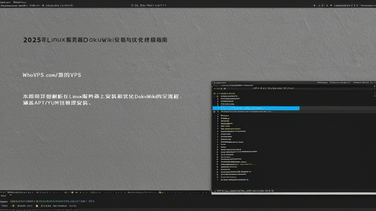Click the title "2025年Linux服务器DokuWiki安装与优化终极指南"

tap(95, 40)
